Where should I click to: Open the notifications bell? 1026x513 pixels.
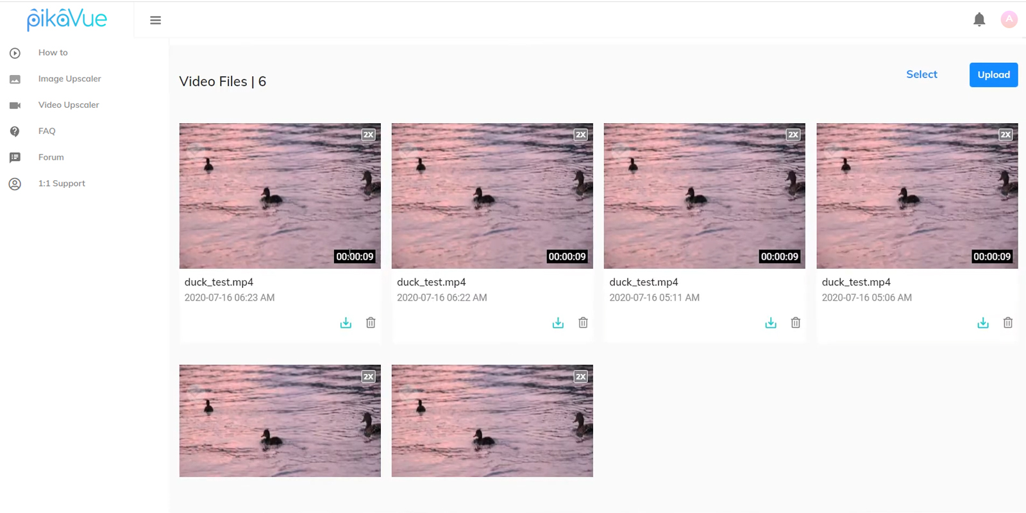(979, 20)
